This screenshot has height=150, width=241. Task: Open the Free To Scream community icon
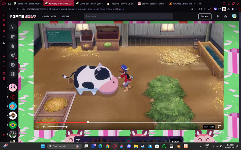point(13,97)
